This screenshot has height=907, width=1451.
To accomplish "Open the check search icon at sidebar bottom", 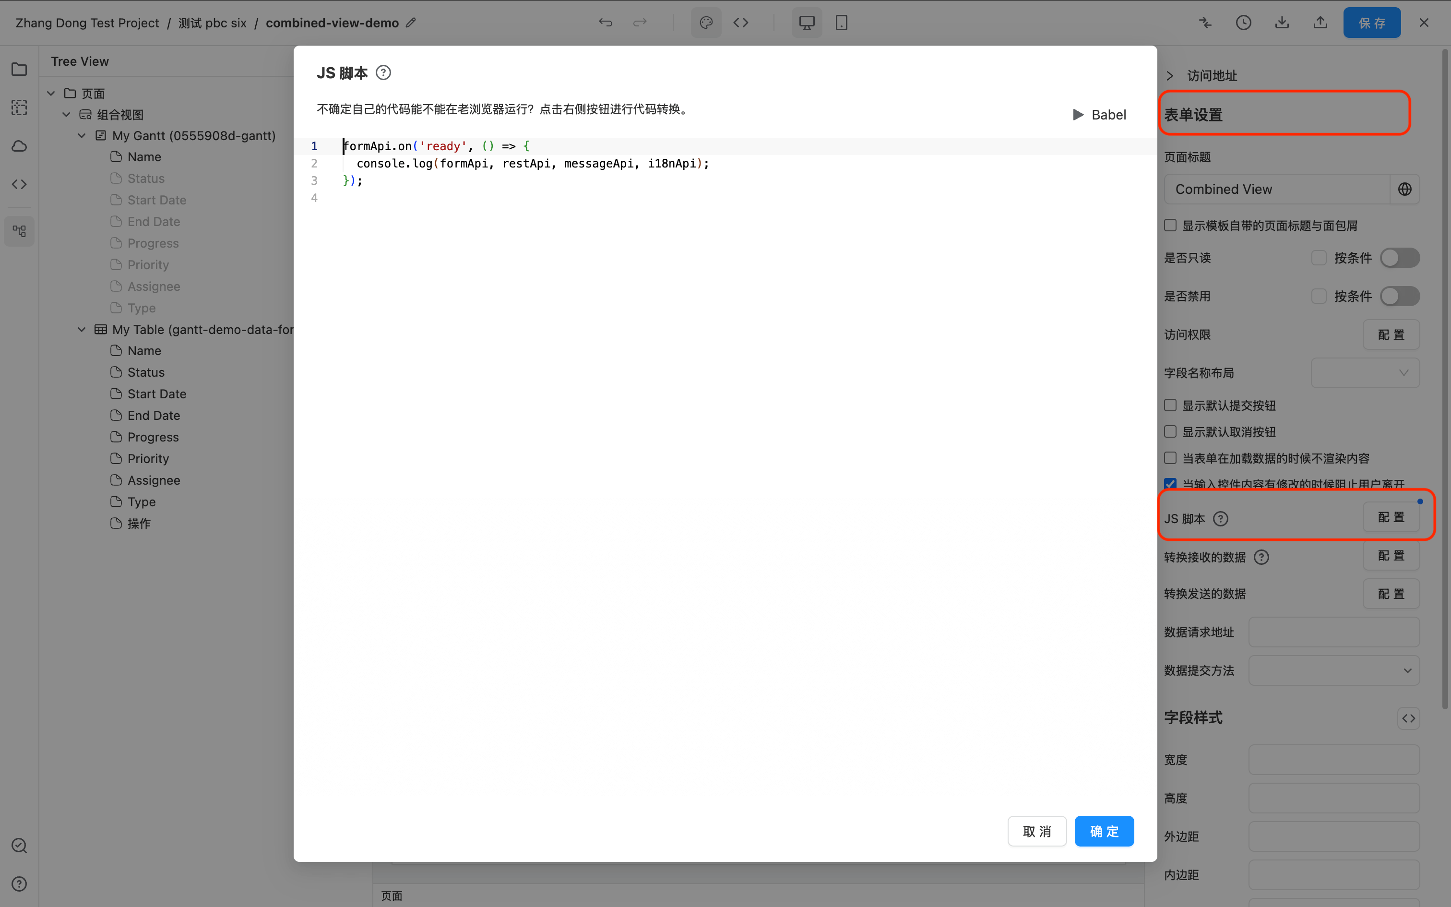I will pyautogui.click(x=19, y=845).
